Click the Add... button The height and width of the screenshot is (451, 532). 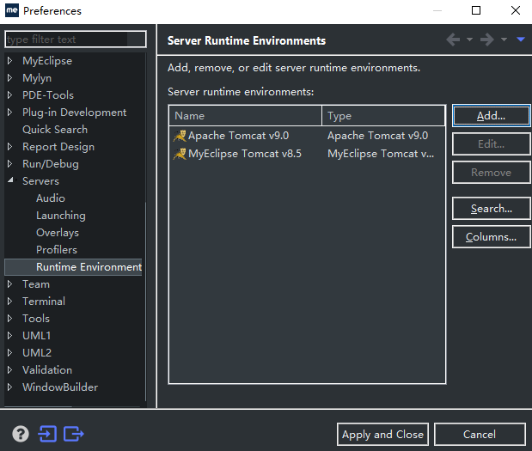[x=491, y=116]
